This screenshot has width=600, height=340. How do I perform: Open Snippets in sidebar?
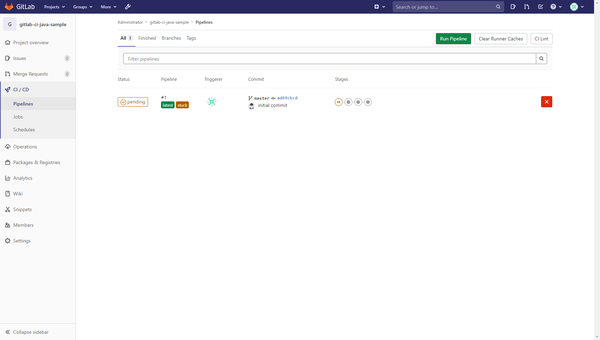click(x=38, y=209)
